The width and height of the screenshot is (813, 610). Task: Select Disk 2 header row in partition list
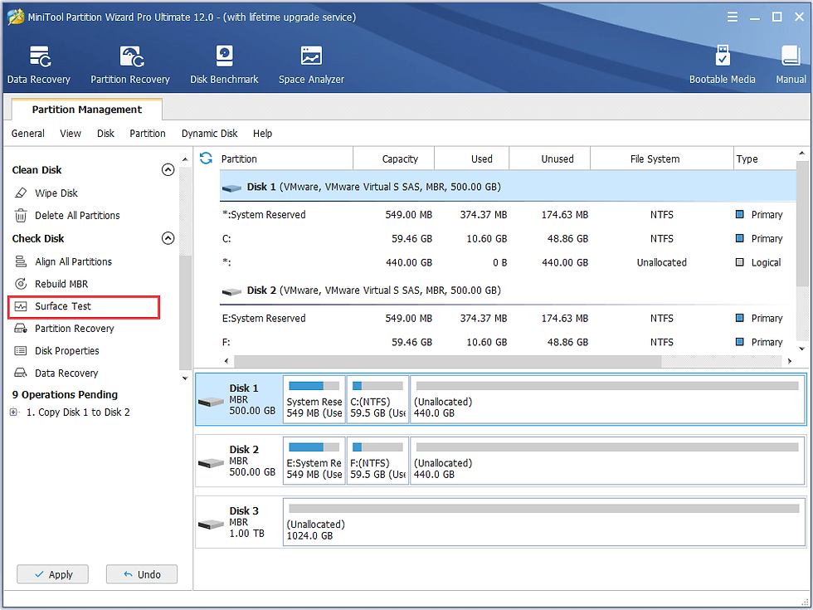click(x=508, y=290)
